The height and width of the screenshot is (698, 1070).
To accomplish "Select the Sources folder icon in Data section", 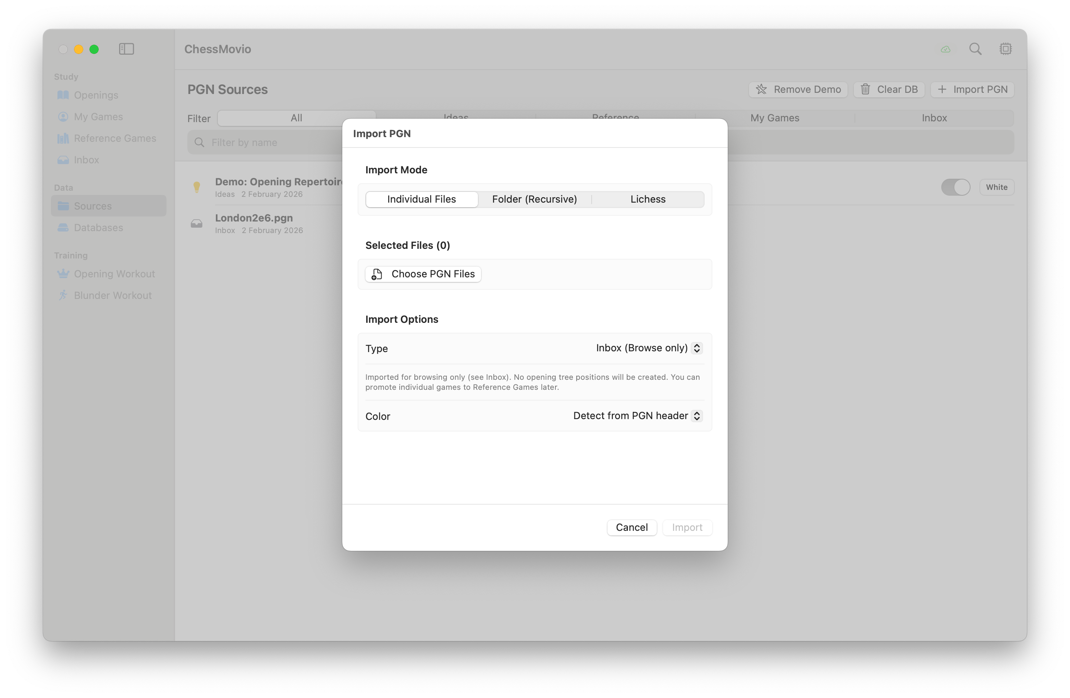I will click(x=63, y=206).
